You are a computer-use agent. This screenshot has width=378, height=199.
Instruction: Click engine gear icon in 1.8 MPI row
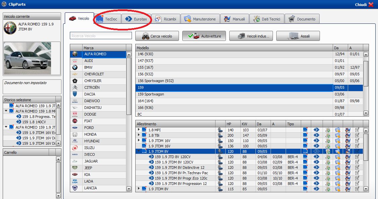coord(220,130)
